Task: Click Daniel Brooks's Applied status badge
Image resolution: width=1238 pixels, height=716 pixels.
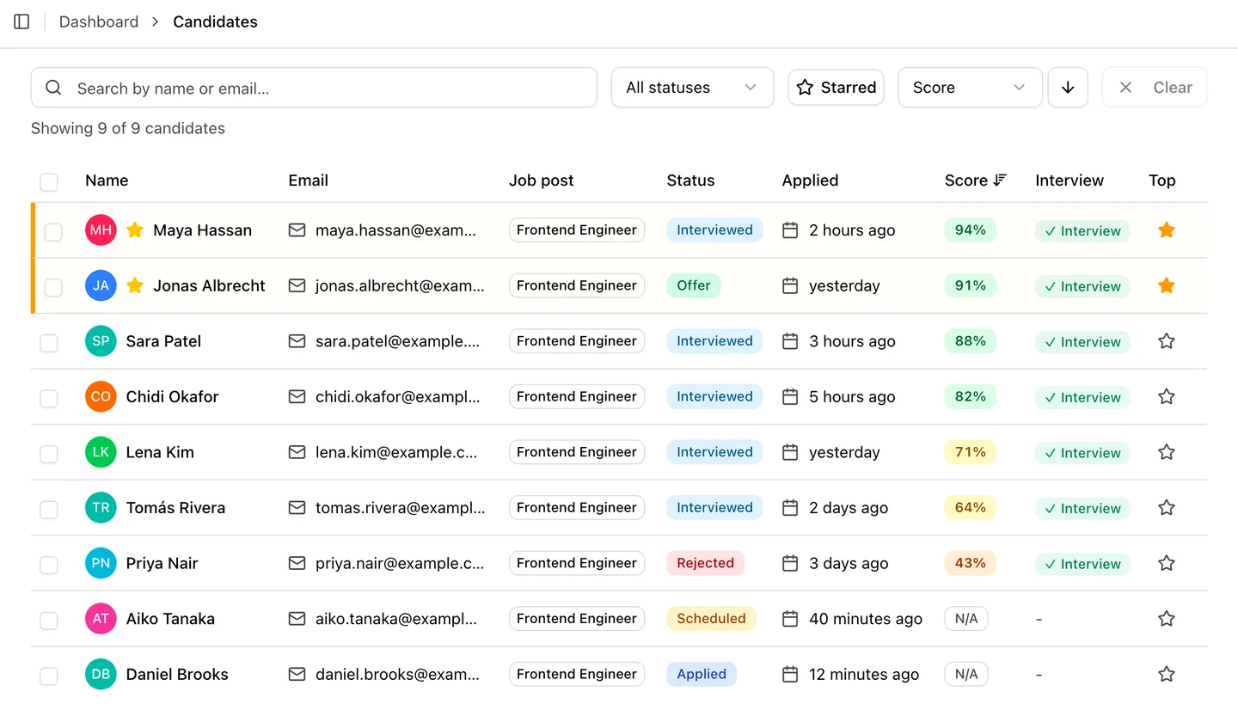Action: (x=702, y=674)
